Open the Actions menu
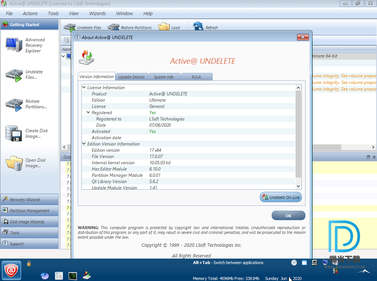Image resolution: width=377 pixels, height=281 pixels. click(x=30, y=14)
